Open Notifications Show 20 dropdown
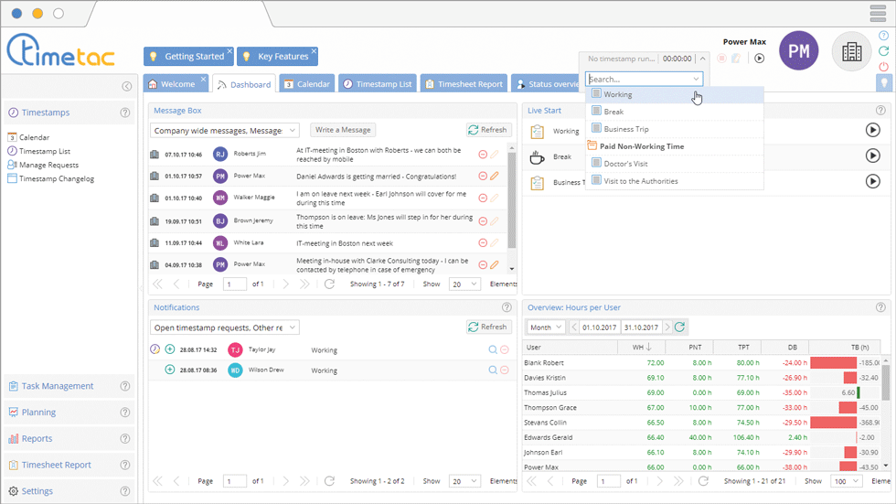 pos(465,481)
